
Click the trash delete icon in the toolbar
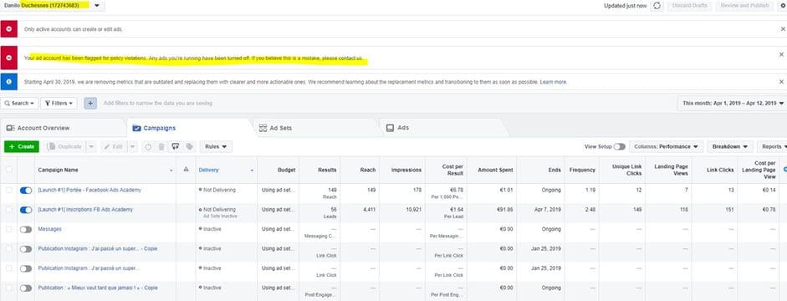(161, 147)
